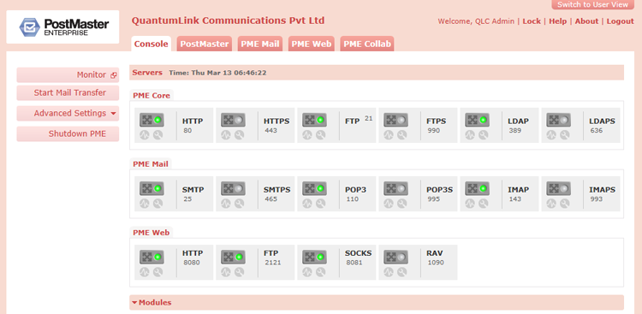Show IMAPS activity pulse icon
This screenshot has width=642, height=314.
pyautogui.click(x=551, y=204)
